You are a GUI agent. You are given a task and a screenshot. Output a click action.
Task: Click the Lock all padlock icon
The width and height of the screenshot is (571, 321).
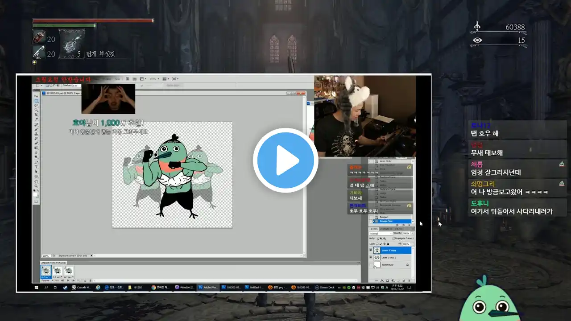388,244
